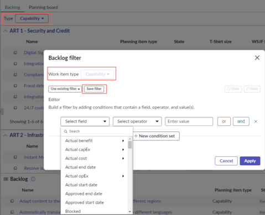The height and width of the screenshot is (215, 265).
Task: Click the Automatically transla row icon
Action: pyautogui.click(x=12, y=212)
